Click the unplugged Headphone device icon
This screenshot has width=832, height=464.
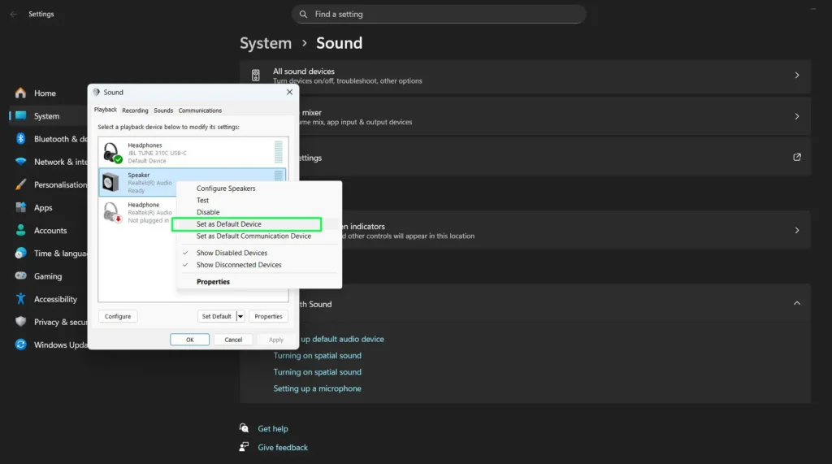click(x=112, y=212)
